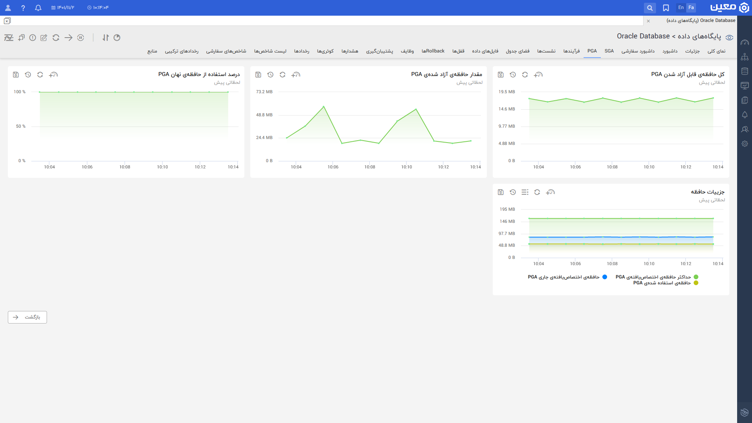This screenshot has width=752, height=423.
Task: Click the edit pencil icon in the toolbar
Action: coord(44,38)
